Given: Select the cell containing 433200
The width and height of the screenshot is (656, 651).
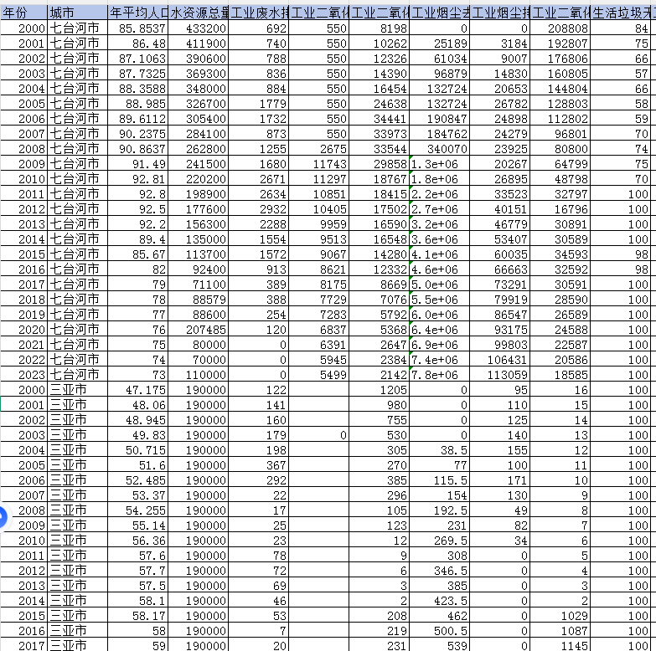Looking at the screenshot, I should (x=198, y=28).
